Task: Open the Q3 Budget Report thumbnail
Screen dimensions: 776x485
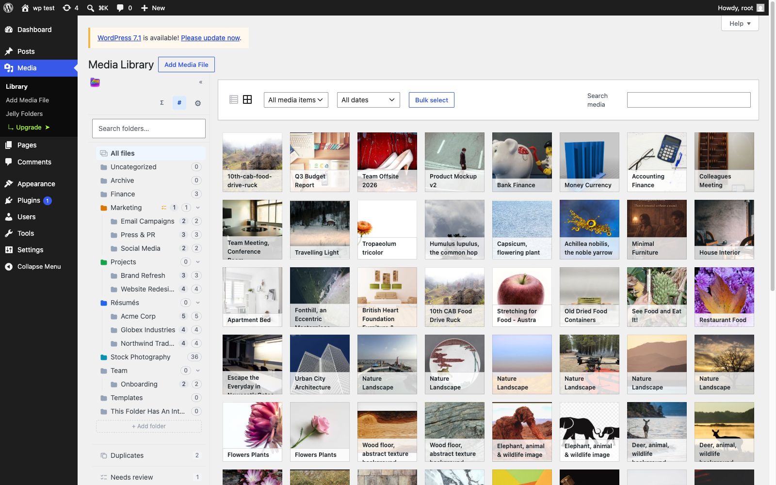Action: [320, 162]
